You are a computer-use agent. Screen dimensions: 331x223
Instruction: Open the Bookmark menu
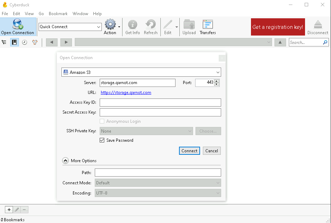(58, 13)
